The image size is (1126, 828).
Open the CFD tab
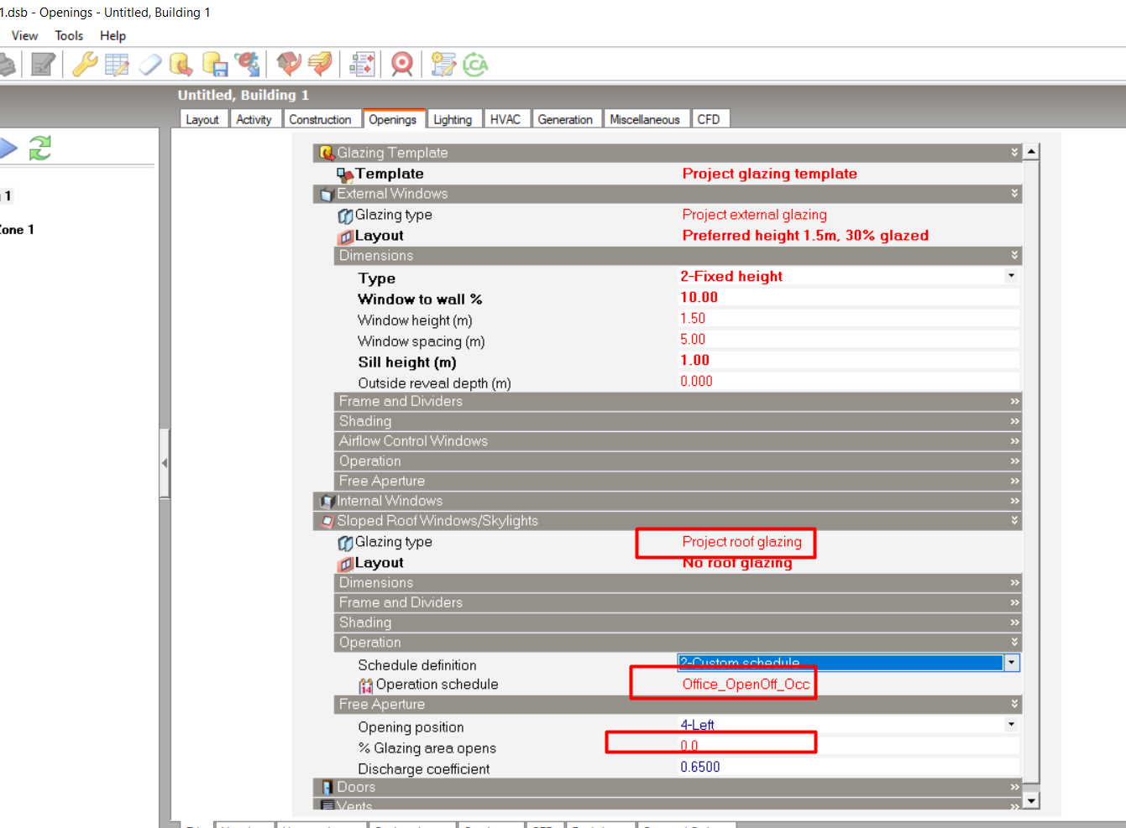coord(709,119)
